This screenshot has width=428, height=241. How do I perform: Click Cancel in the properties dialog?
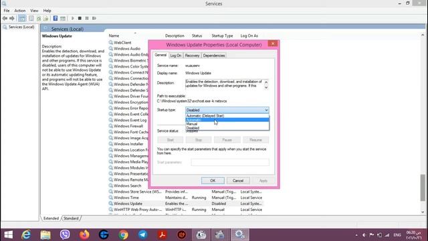238,181
